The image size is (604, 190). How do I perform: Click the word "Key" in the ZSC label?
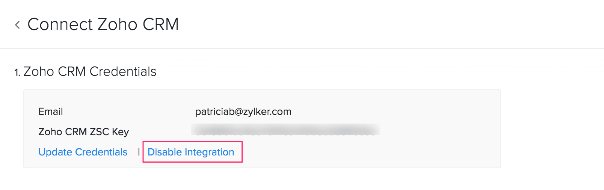coord(120,132)
